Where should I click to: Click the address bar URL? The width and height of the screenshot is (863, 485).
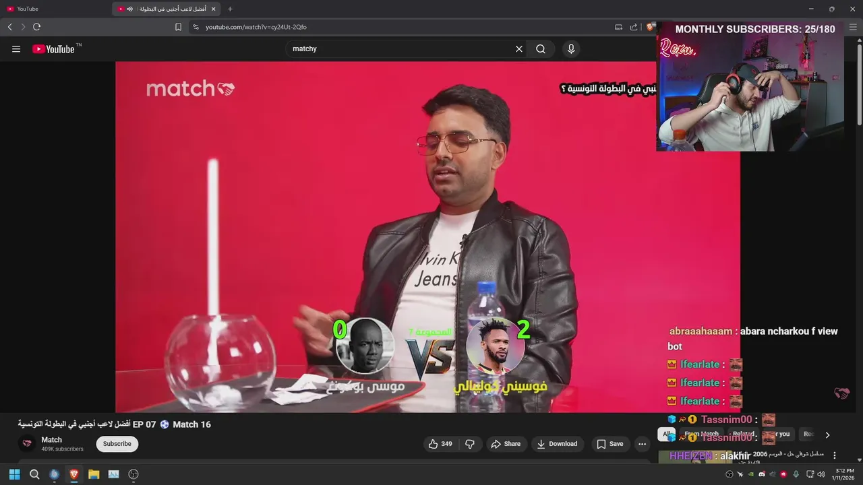tap(256, 27)
